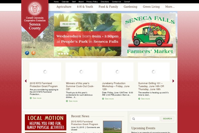Select the second slideshow dot
This screenshot has height=133, width=199.
pos(59,54)
